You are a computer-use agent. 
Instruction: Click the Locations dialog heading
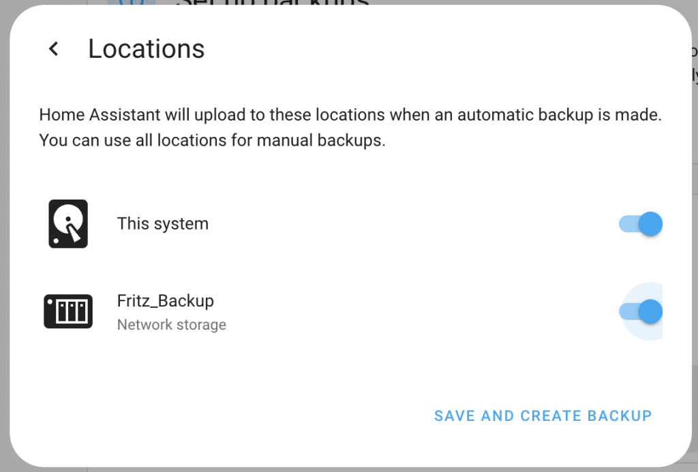pyautogui.click(x=146, y=49)
